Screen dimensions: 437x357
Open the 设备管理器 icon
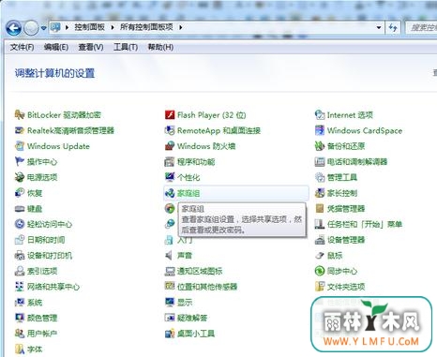pos(320,240)
